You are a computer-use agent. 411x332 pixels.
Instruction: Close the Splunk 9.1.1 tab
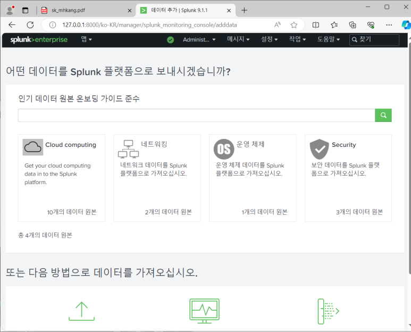tap(229, 11)
